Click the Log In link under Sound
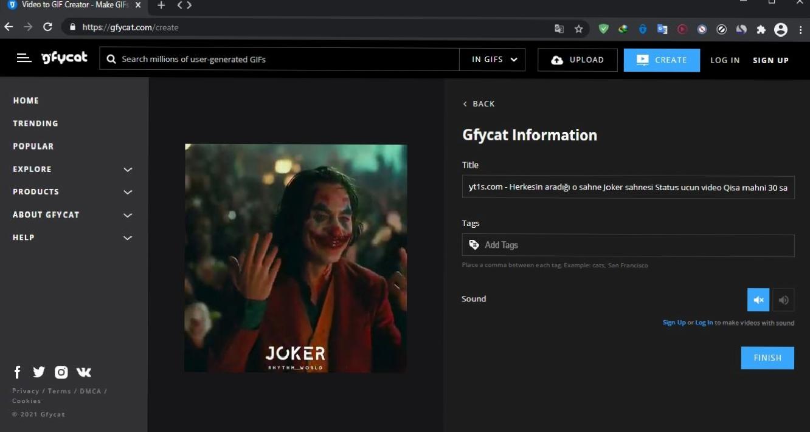 pos(704,323)
